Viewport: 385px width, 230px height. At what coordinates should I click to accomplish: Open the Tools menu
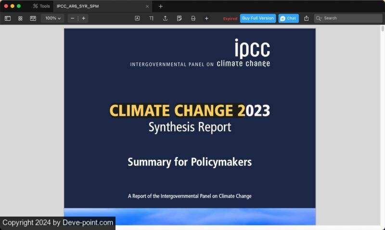(41, 6)
